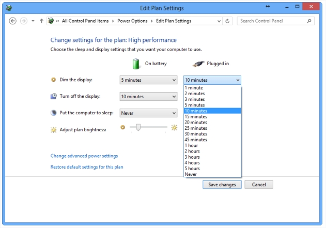Select All Control Panel Items breadcrumb
This screenshot has width=326, height=228.
pos(85,21)
